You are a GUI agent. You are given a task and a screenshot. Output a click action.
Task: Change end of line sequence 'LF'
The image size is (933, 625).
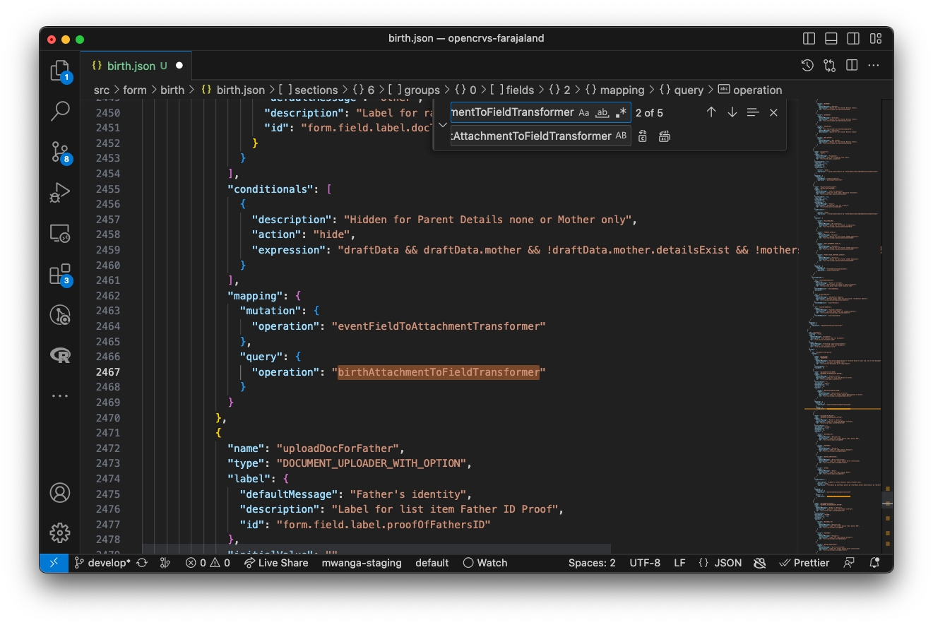pyautogui.click(x=679, y=563)
